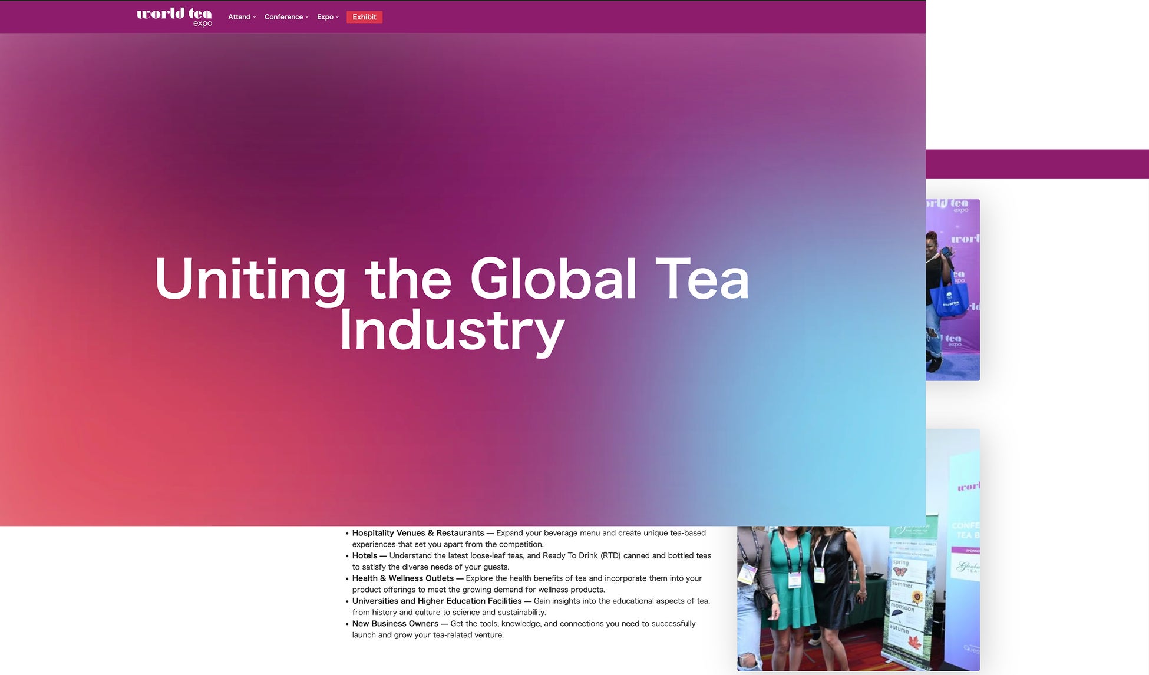
Task: Expand the chevron beside Attend
Action: pyautogui.click(x=255, y=17)
